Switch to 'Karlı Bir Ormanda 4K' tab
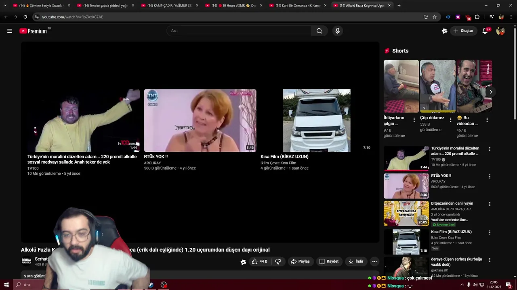 click(298, 6)
